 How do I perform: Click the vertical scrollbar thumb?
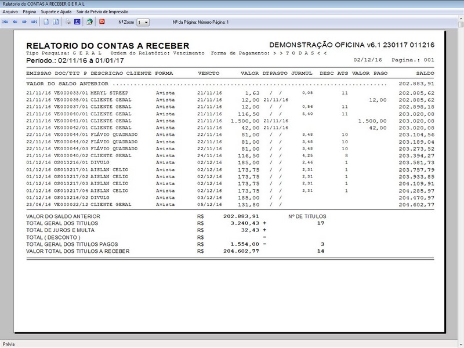coord(461,25)
